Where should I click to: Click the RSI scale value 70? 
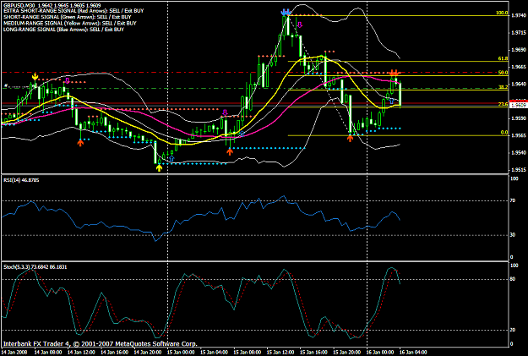coord(513,200)
